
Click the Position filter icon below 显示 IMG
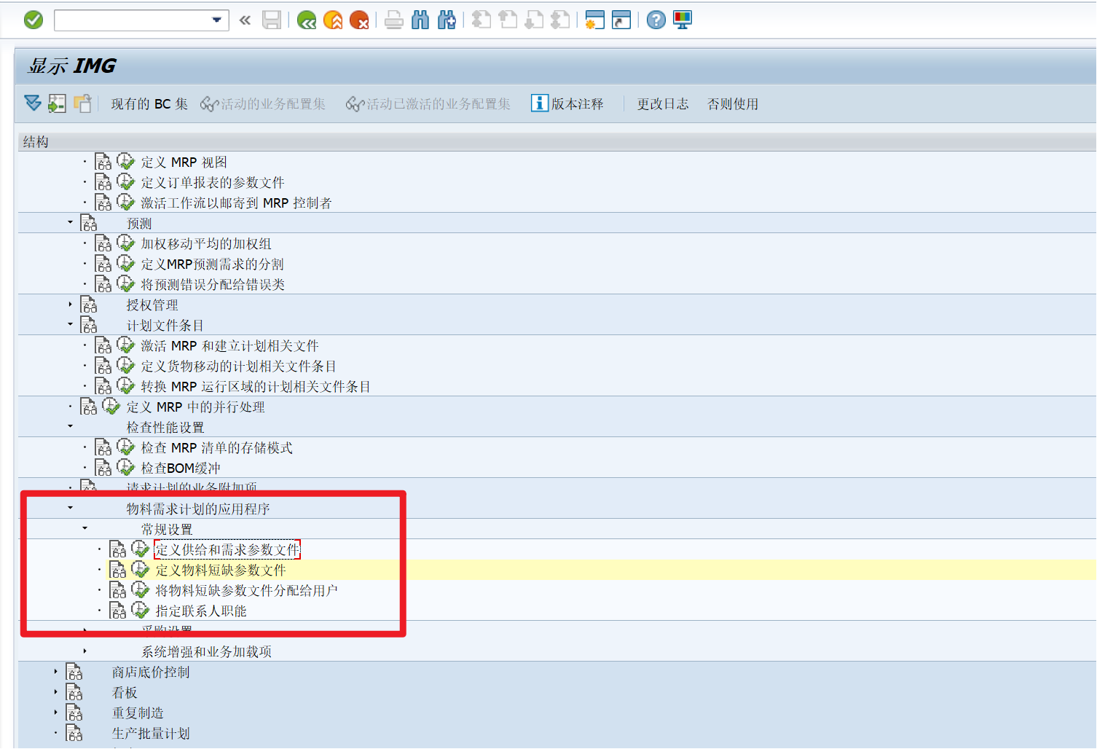click(32, 103)
